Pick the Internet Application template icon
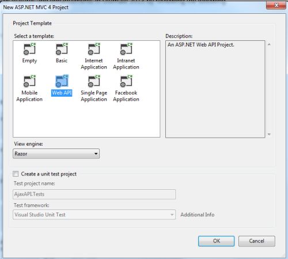This screenshot has height=259, width=288. [94, 49]
